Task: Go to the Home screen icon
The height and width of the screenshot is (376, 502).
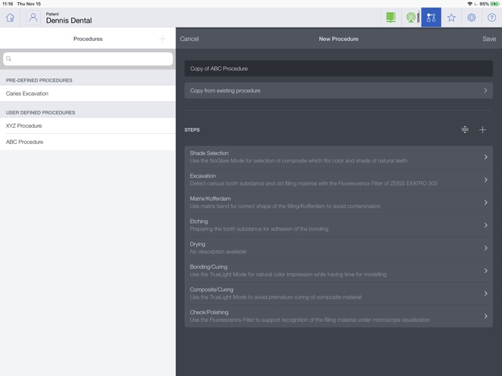Action: [10, 17]
